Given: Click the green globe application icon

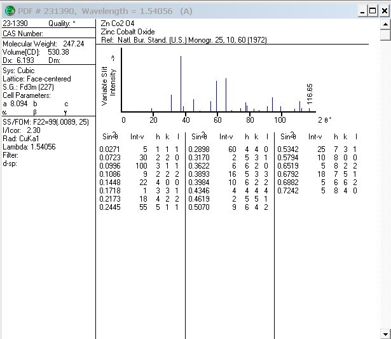Looking at the screenshot, I should [x=10, y=11].
